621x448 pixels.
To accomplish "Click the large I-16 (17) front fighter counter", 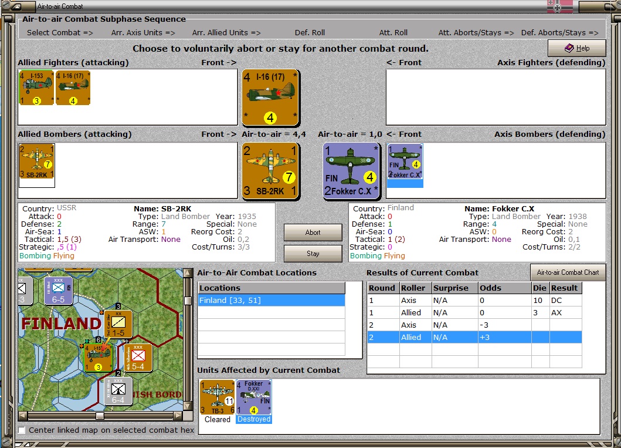I will pos(270,97).
